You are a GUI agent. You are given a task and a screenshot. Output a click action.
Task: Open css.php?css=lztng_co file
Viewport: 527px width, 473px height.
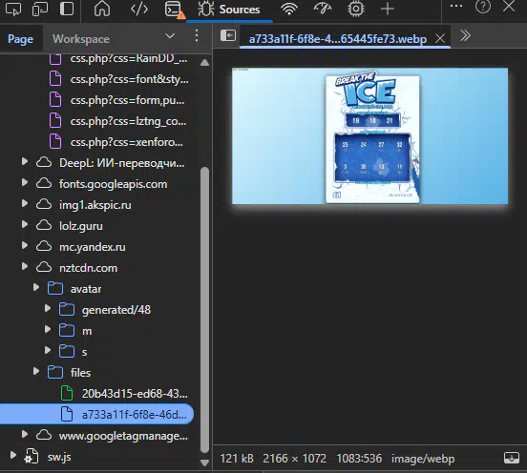(128, 121)
